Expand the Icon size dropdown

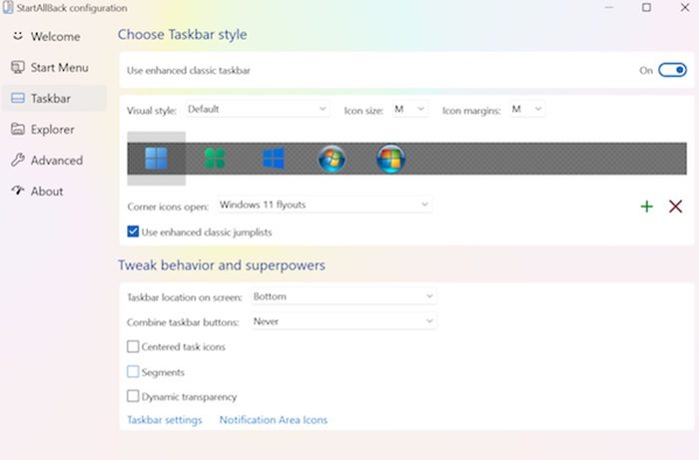pyautogui.click(x=409, y=110)
